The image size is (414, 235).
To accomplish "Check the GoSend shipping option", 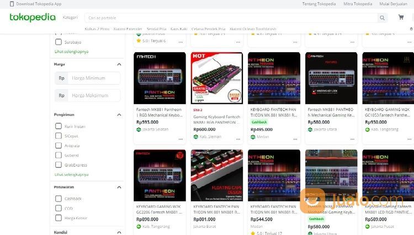I will [59, 155].
